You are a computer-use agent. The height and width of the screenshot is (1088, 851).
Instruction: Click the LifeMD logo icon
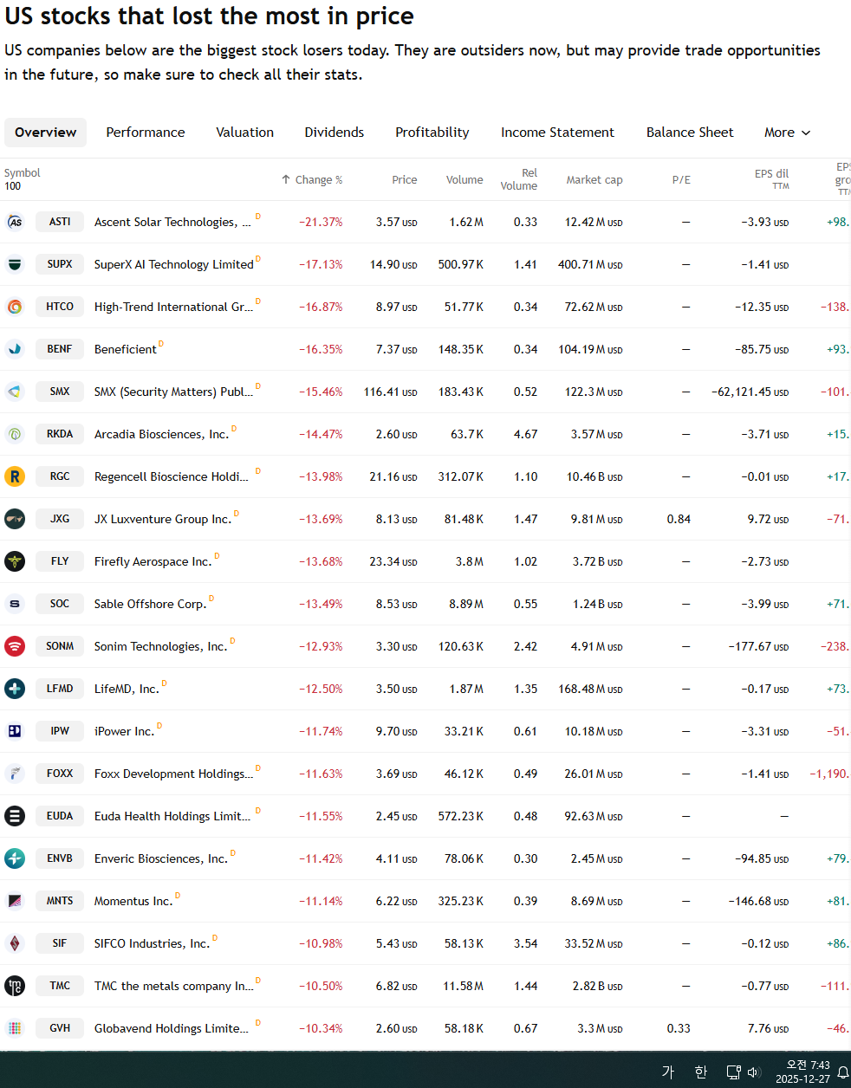15,689
